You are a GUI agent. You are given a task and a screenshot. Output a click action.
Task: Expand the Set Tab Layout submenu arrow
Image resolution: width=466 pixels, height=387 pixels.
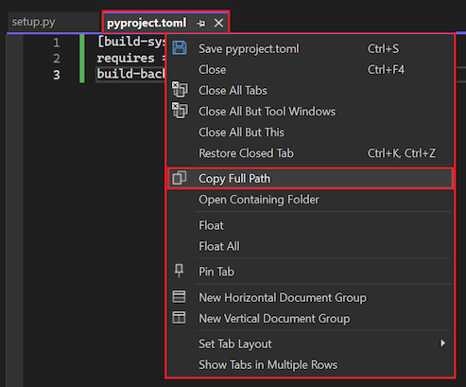(x=443, y=343)
